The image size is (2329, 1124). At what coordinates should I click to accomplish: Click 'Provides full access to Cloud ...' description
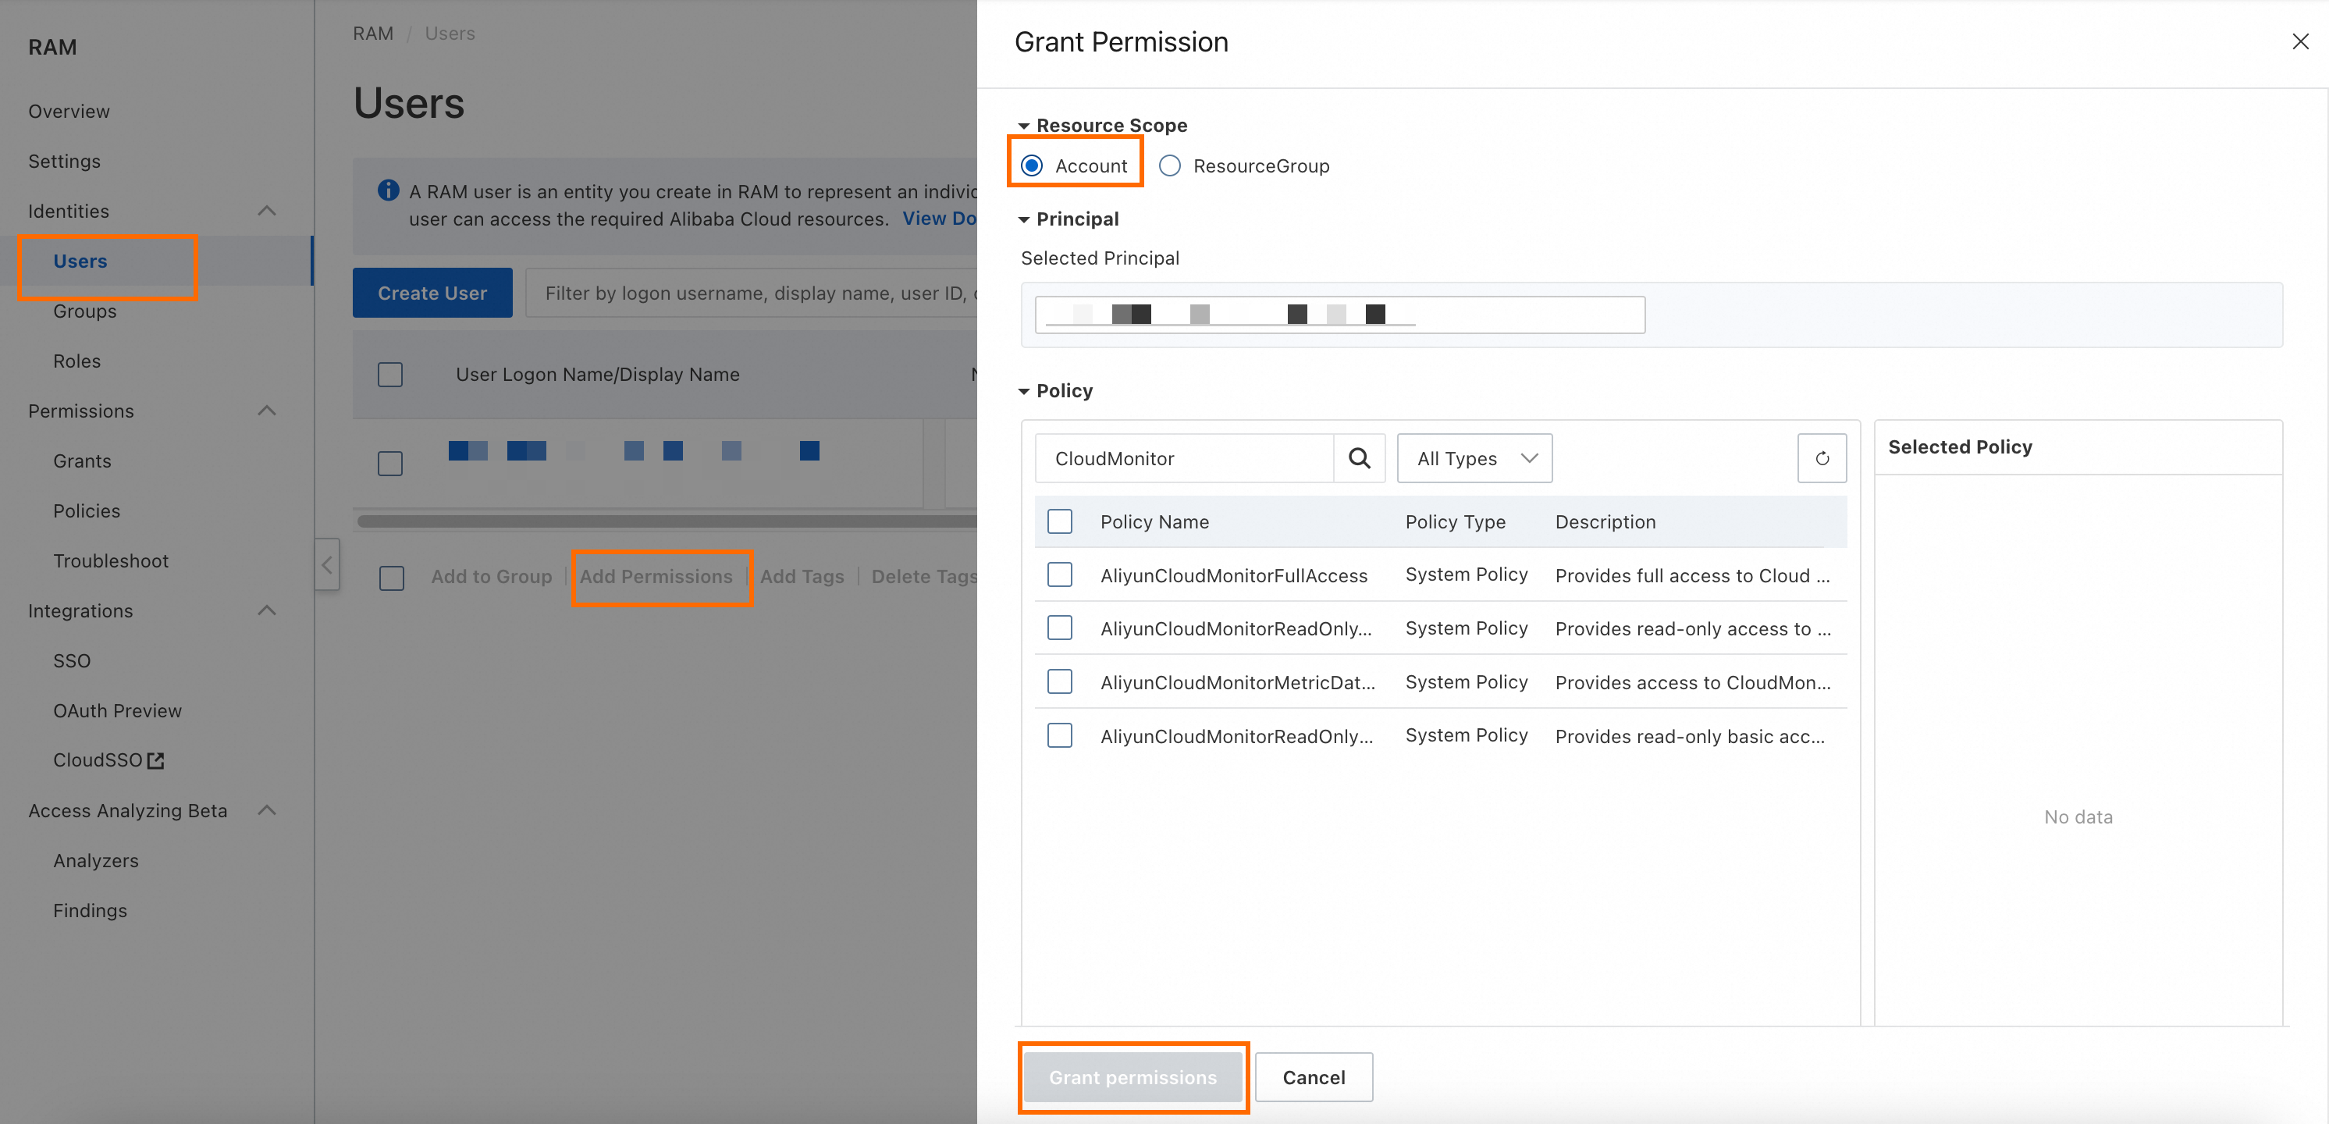coord(1692,576)
